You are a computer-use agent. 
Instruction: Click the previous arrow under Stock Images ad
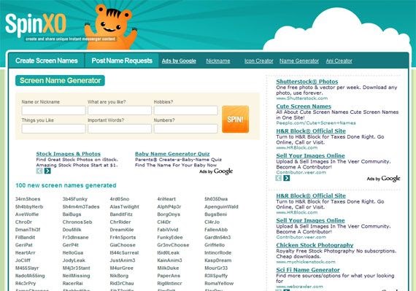[39, 171]
